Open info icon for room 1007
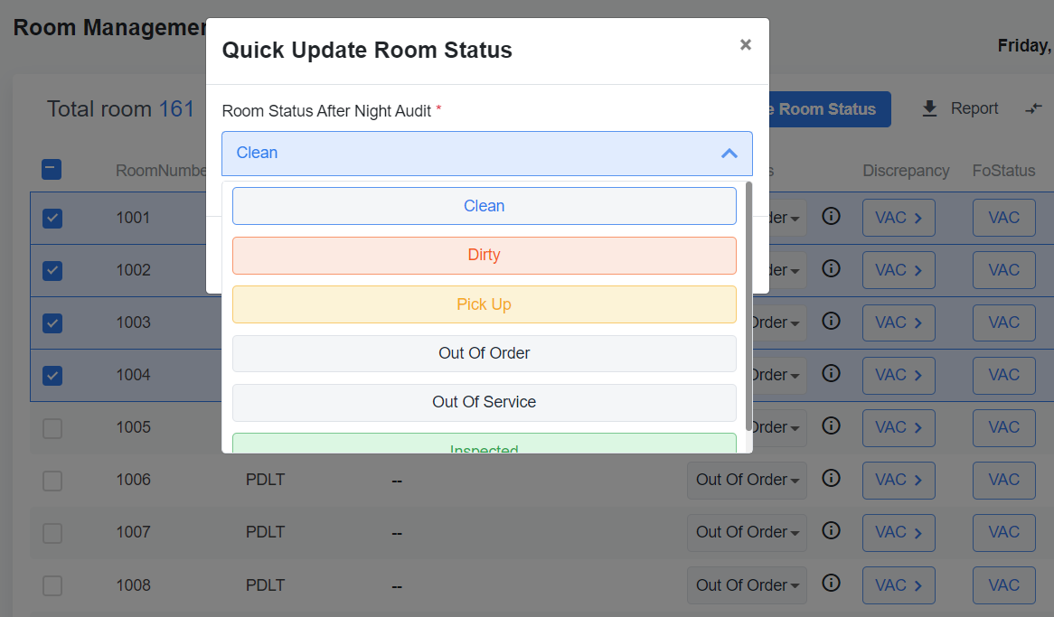Image resolution: width=1054 pixels, height=617 pixels. 832,531
